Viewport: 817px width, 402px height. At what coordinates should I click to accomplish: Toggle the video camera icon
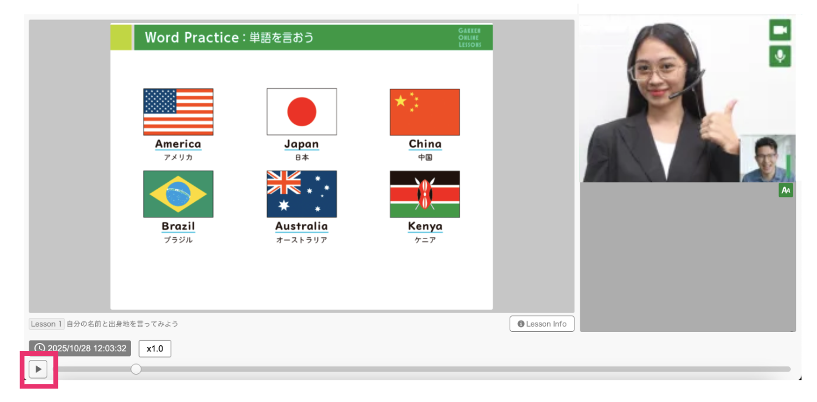780,30
